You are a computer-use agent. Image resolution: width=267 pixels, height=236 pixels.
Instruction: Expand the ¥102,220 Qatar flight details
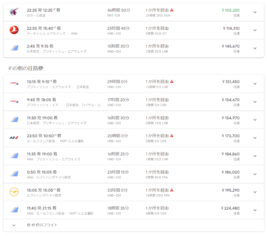click(x=255, y=12)
